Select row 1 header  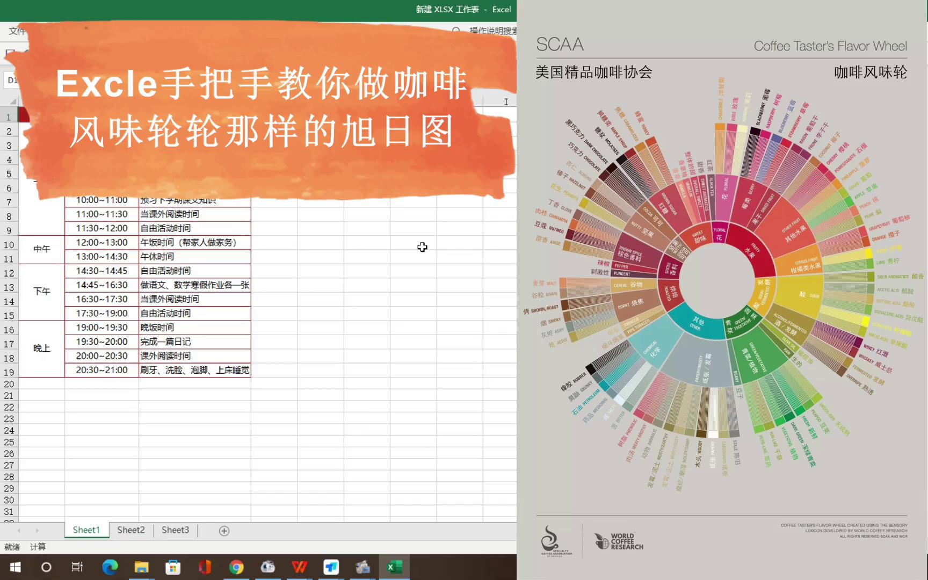[x=9, y=117]
